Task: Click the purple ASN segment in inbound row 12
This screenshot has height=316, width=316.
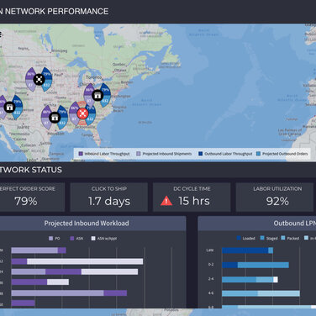Action: tap(19, 261)
